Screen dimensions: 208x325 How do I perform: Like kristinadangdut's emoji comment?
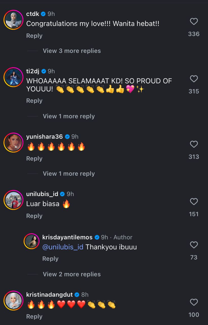click(x=194, y=302)
